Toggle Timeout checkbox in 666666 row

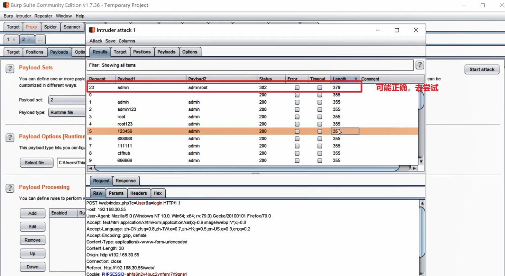[320, 161]
